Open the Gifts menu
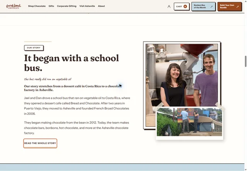Image resolution: width=247 pixels, height=171 pixels. pyautogui.click(x=51, y=6)
